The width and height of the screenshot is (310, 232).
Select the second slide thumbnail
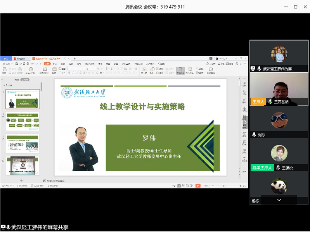(23, 121)
